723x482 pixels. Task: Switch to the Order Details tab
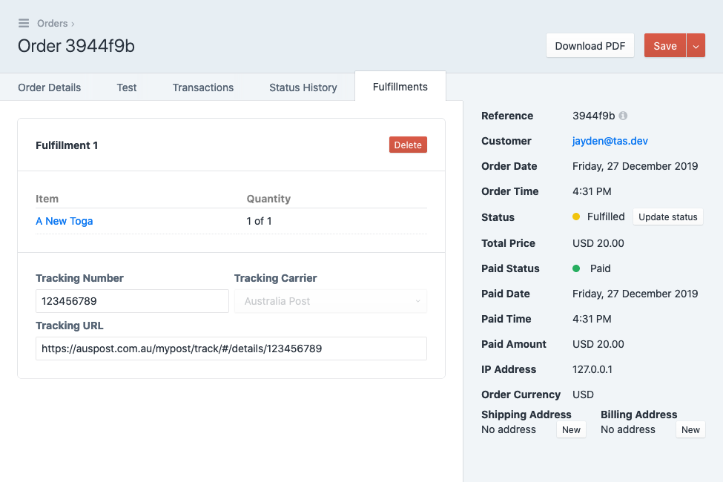tap(50, 88)
